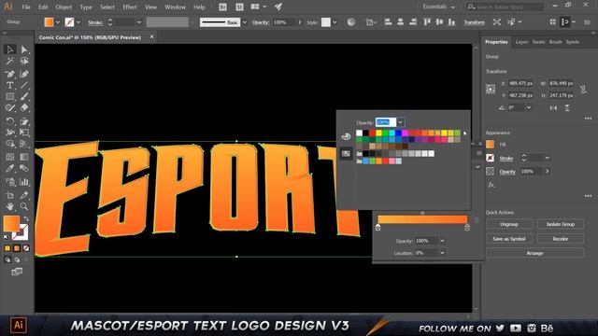The width and height of the screenshot is (598, 336).
Task: Set the Color fill mode below swatches
Action: [7, 248]
